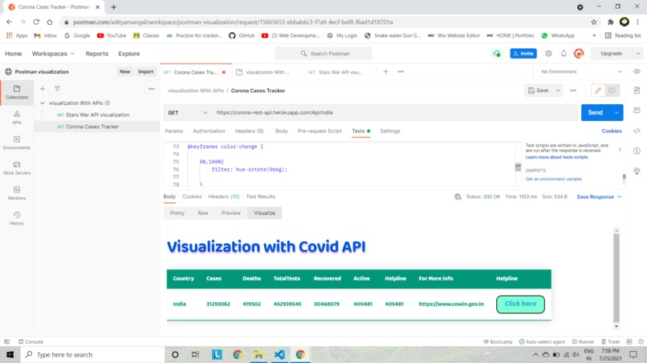Open the Console in the status bar
The height and width of the screenshot is (363, 647).
(x=31, y=341)
